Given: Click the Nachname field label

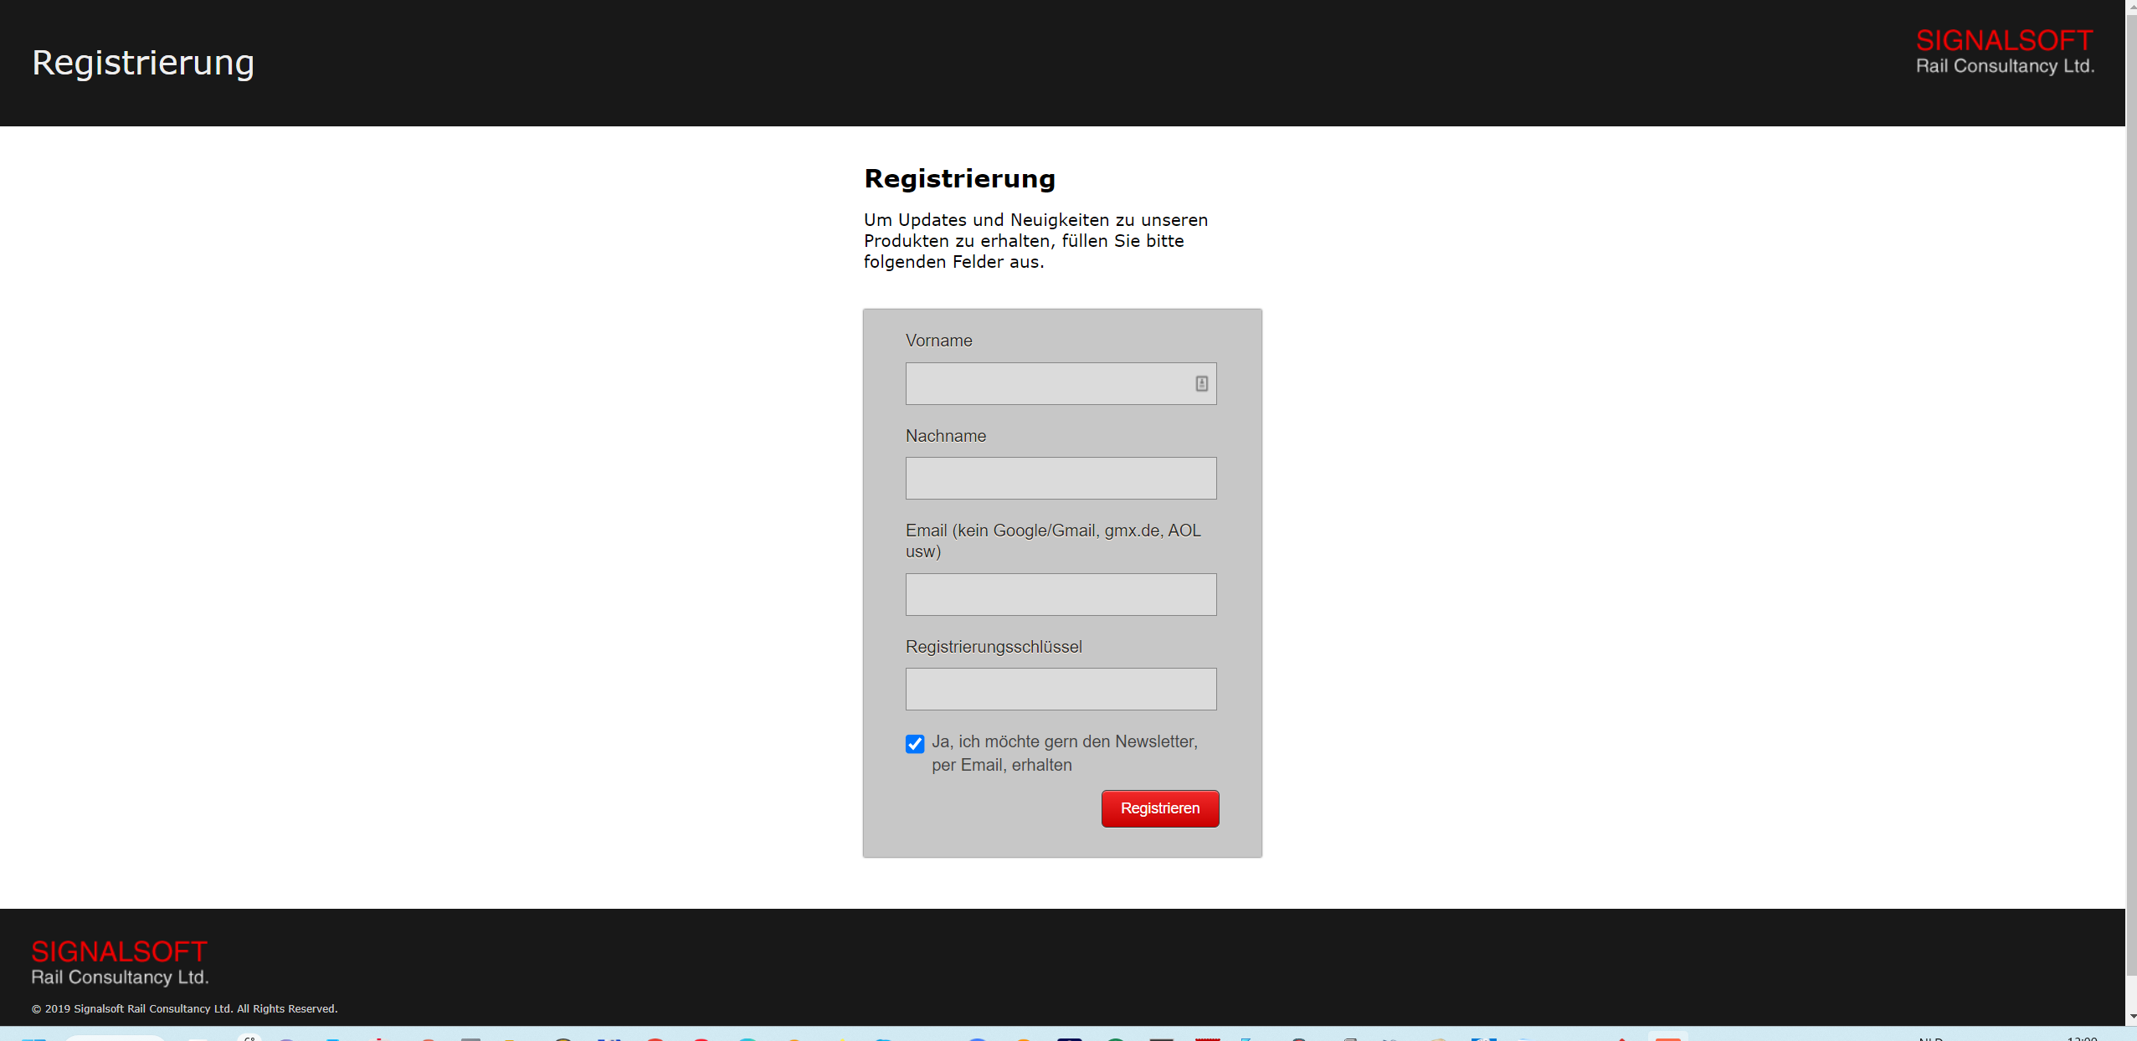Looking at the screenshot, I should pos(945,436).
